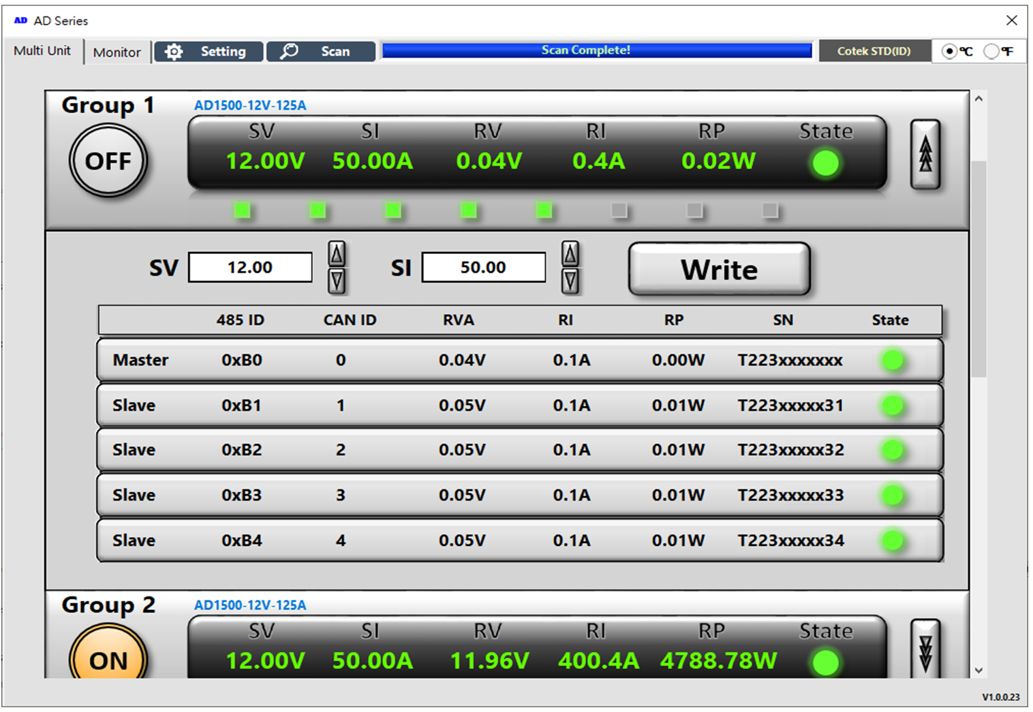The width and height of the screenshot is (1033, 712).
Task: Decrease SI value with down arrow
Action: [570, 280]
